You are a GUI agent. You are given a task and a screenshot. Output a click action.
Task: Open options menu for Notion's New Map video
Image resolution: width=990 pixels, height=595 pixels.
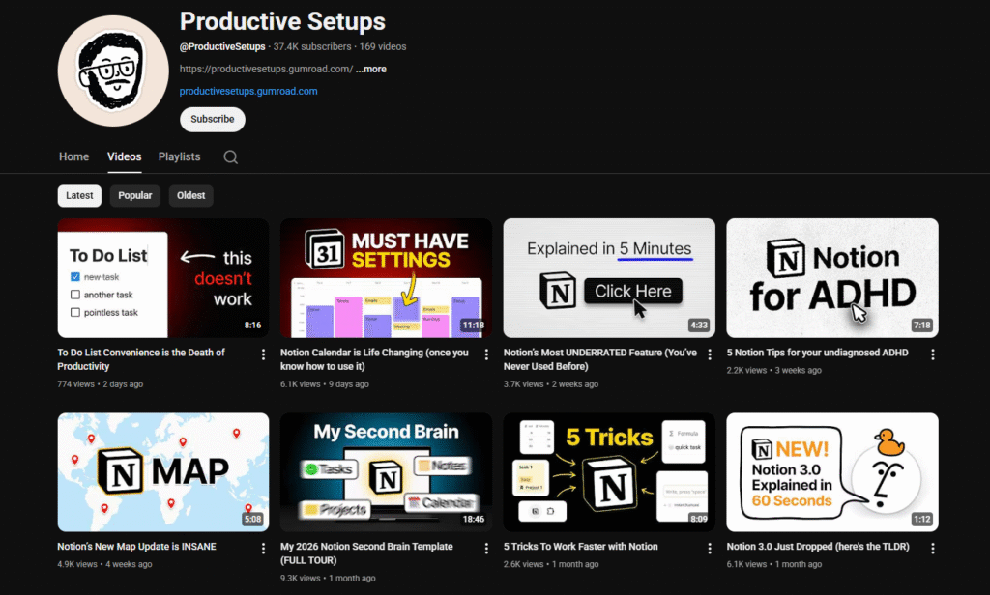click(264, 549)
